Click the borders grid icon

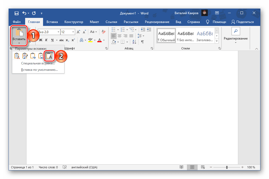coord(123,42)
